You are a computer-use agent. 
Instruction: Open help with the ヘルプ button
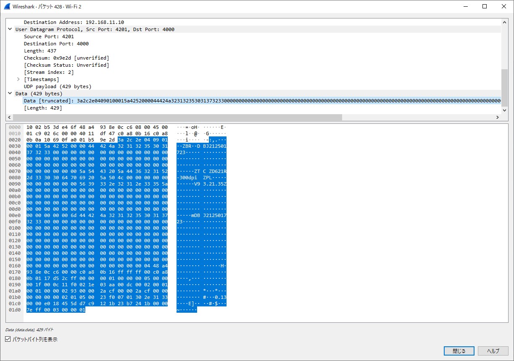(x=493, y=351)
